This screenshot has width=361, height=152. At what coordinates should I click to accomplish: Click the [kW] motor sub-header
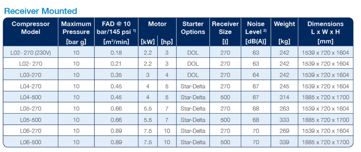click(148, 42)
